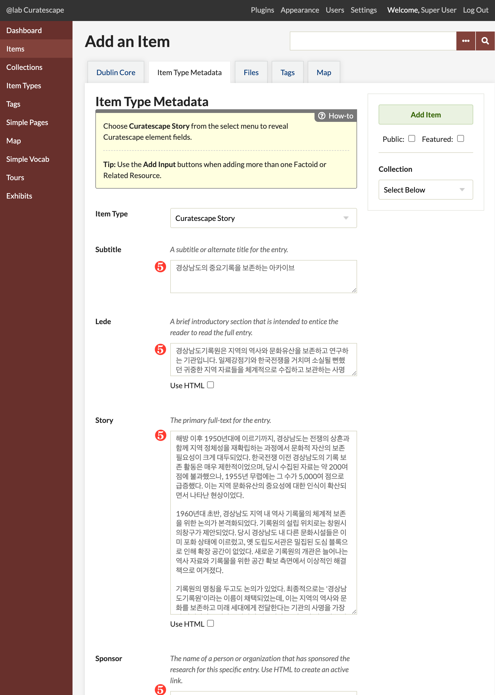Click the Log Out link
Screen dimensions: 495x695
(476, 10)
